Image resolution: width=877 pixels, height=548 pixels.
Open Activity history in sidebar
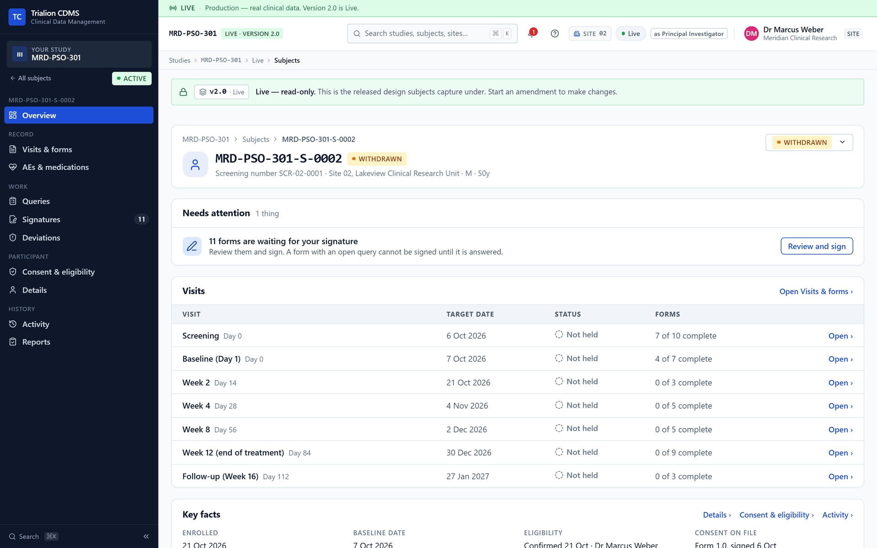click(79, 324)
